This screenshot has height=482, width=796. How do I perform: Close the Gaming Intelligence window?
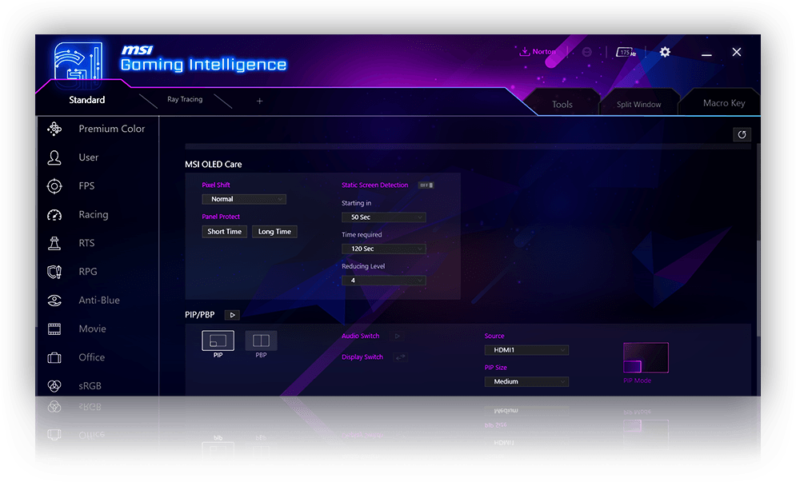[737, 52]
